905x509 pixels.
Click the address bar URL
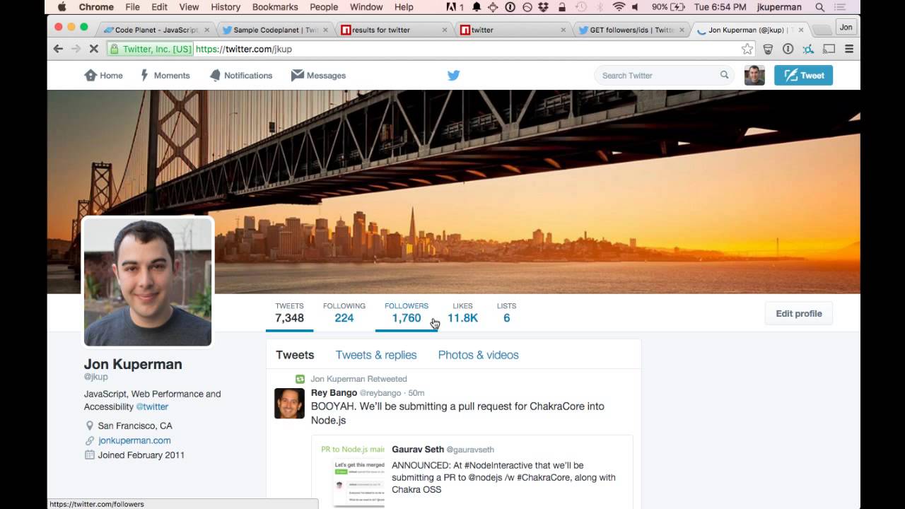243,49
